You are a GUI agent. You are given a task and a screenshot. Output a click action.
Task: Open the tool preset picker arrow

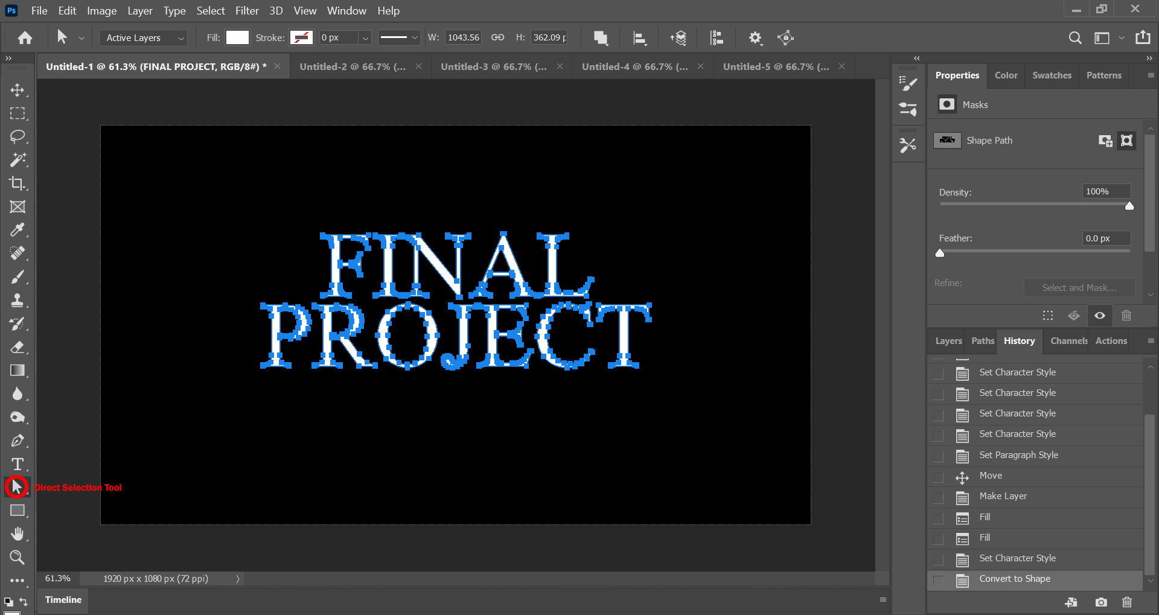tap(81, 38)
